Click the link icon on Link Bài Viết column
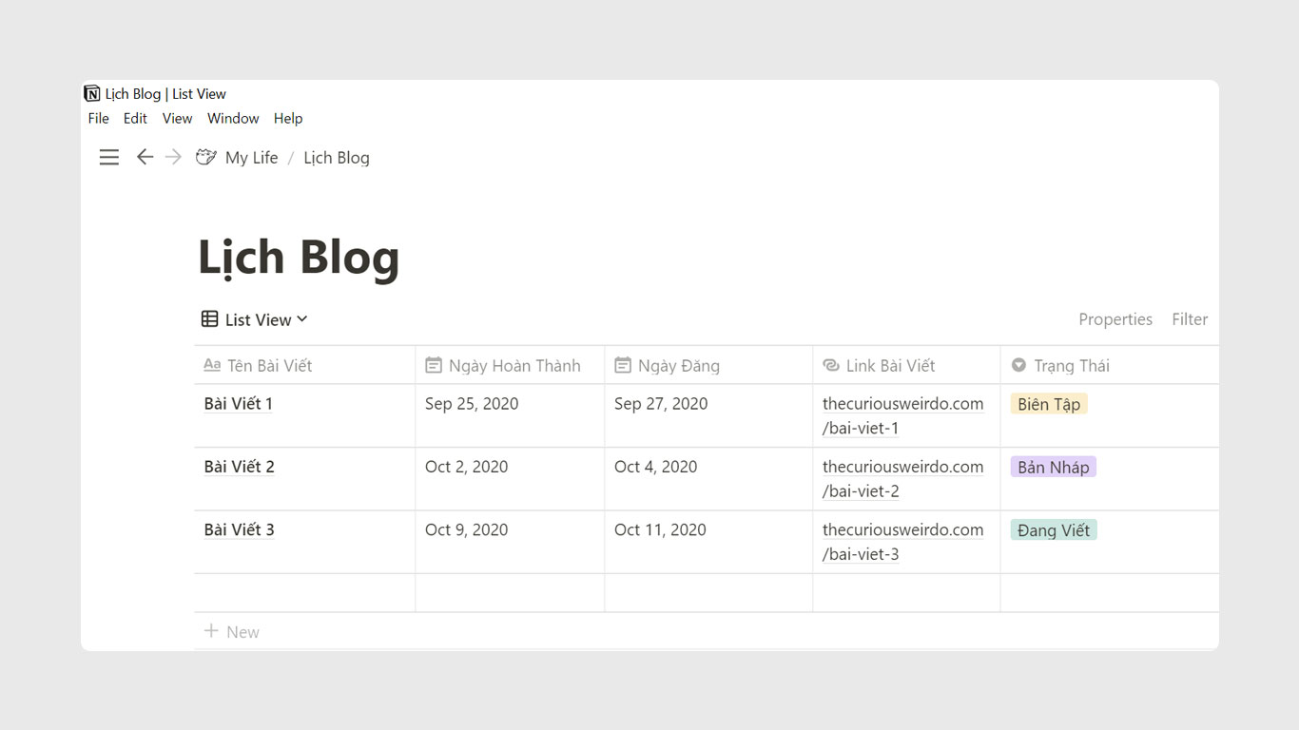This screenshot has height=730, width=1299. pyautogui.click(x=831, y=365)
